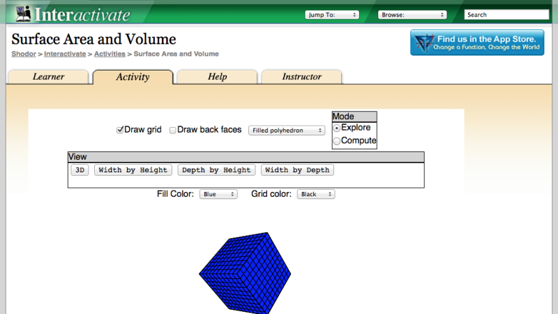
Task: Expand the Filled polyhedron dropdown
Action: coord(287,130)
